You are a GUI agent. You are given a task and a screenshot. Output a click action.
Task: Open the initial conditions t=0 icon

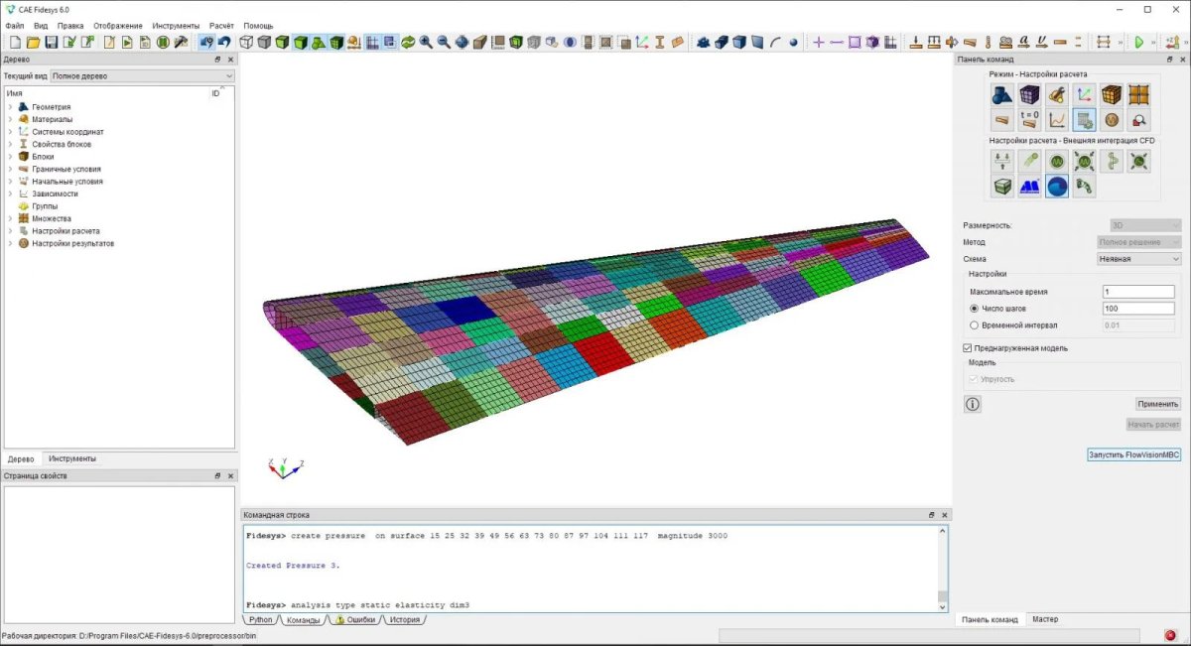pos(1029,120)
